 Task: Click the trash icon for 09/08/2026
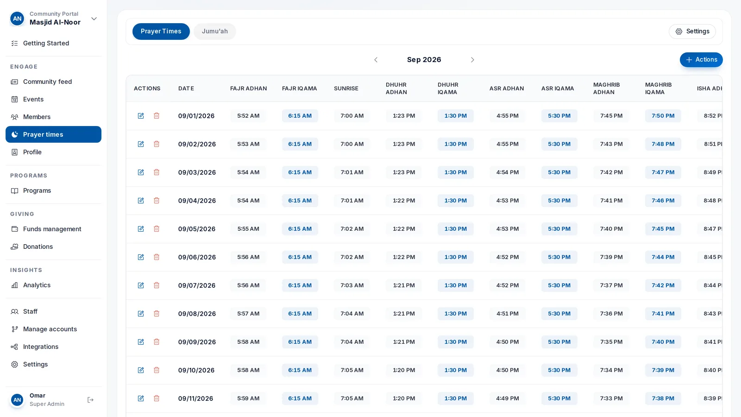157,314
